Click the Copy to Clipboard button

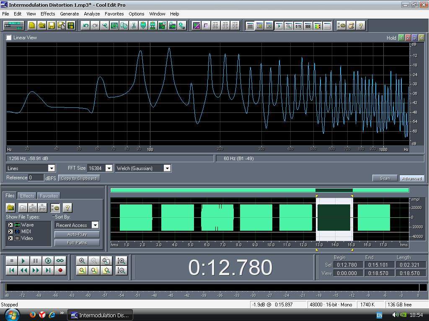click(x=79, y=178)
